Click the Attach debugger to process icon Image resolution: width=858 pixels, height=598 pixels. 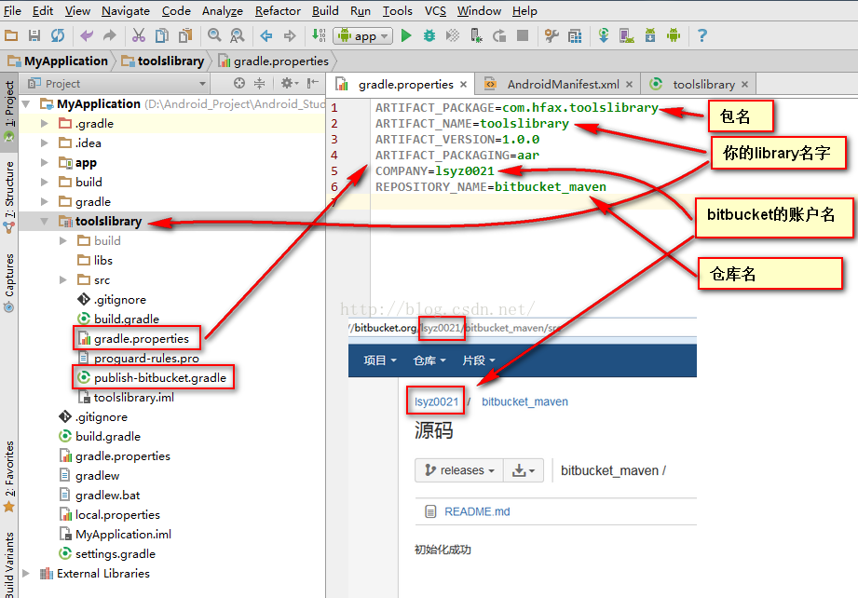coord(476,36)
